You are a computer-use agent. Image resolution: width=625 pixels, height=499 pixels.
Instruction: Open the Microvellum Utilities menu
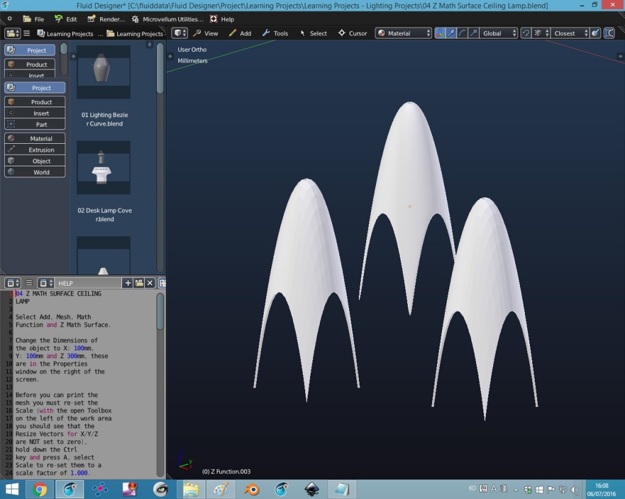(171, 19)
